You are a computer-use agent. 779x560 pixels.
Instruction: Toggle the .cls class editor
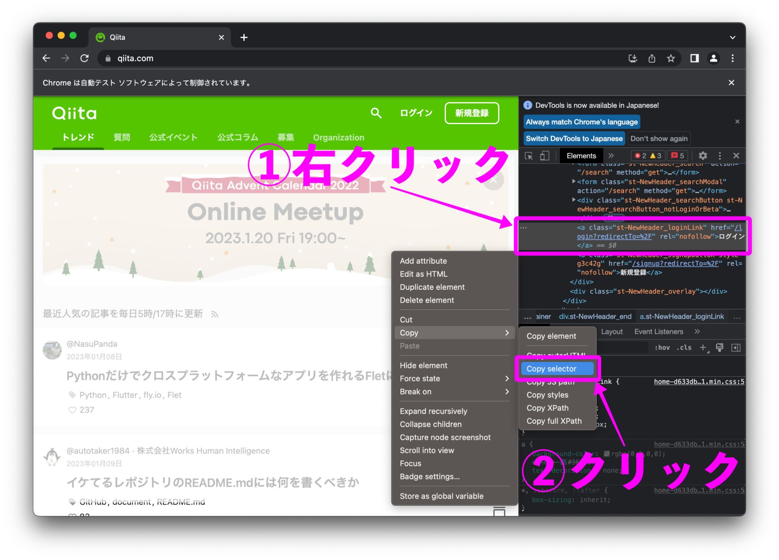point(684,347)
